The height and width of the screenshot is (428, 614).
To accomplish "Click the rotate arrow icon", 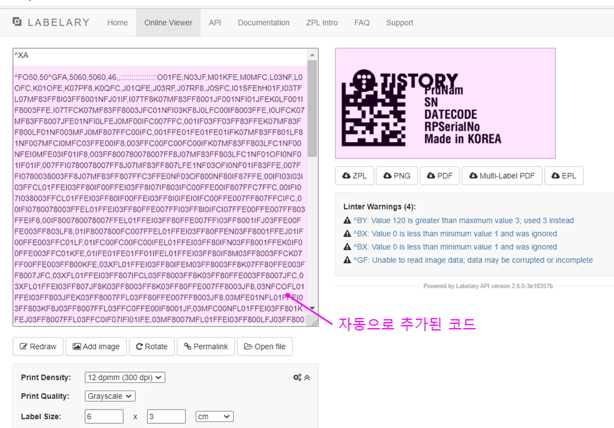I will coord(139,347).
